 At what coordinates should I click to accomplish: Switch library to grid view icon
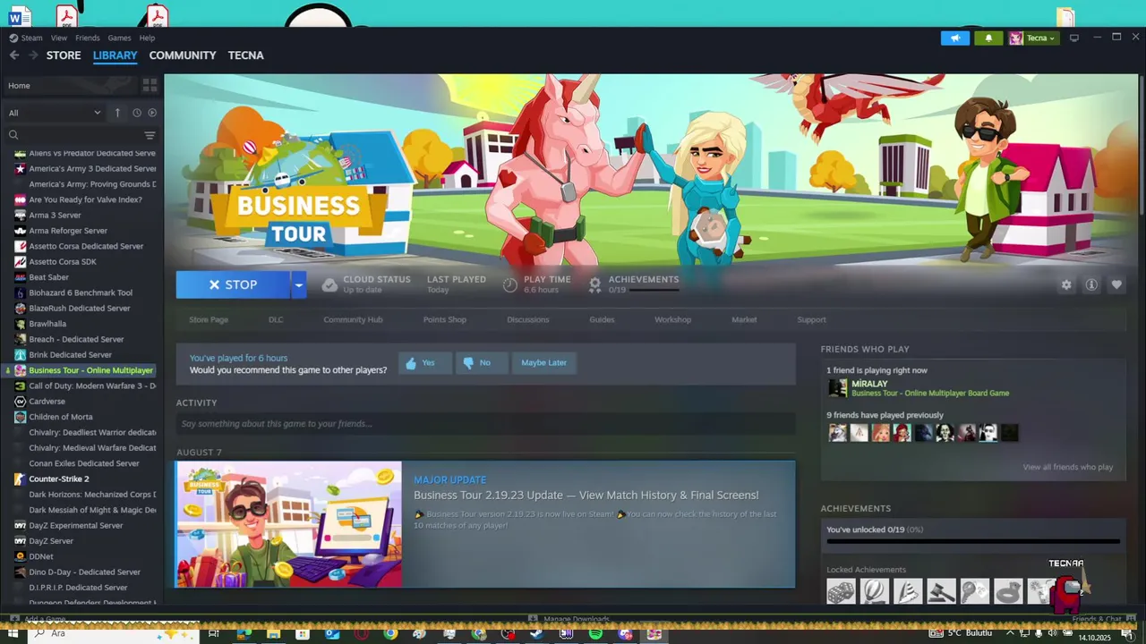coord(150,85)
